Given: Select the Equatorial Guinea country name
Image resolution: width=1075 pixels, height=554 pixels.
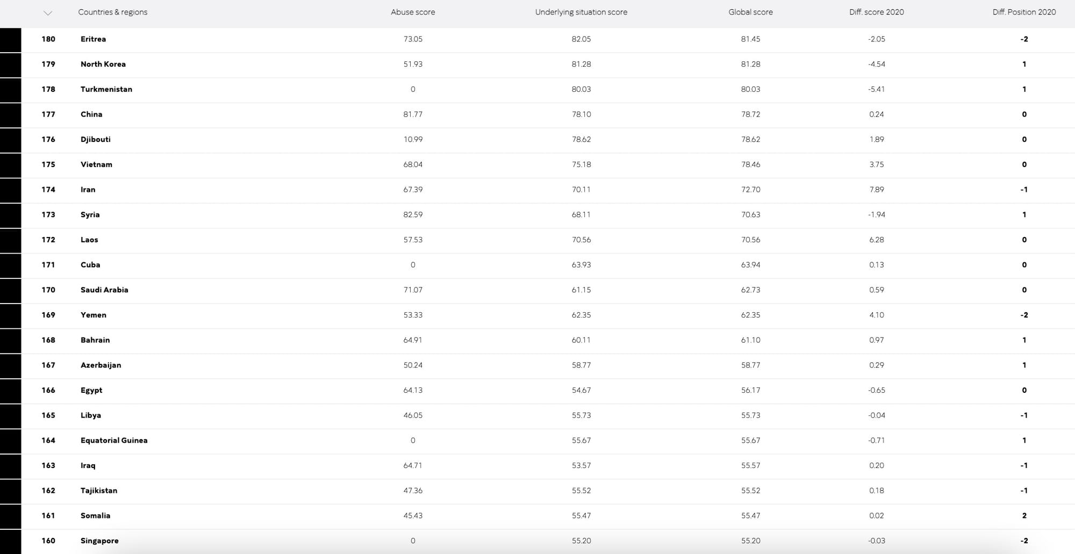Looking at the screenshot, I should [113, 441].
